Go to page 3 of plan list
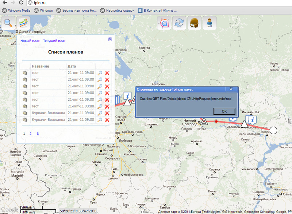 [38, 134]
